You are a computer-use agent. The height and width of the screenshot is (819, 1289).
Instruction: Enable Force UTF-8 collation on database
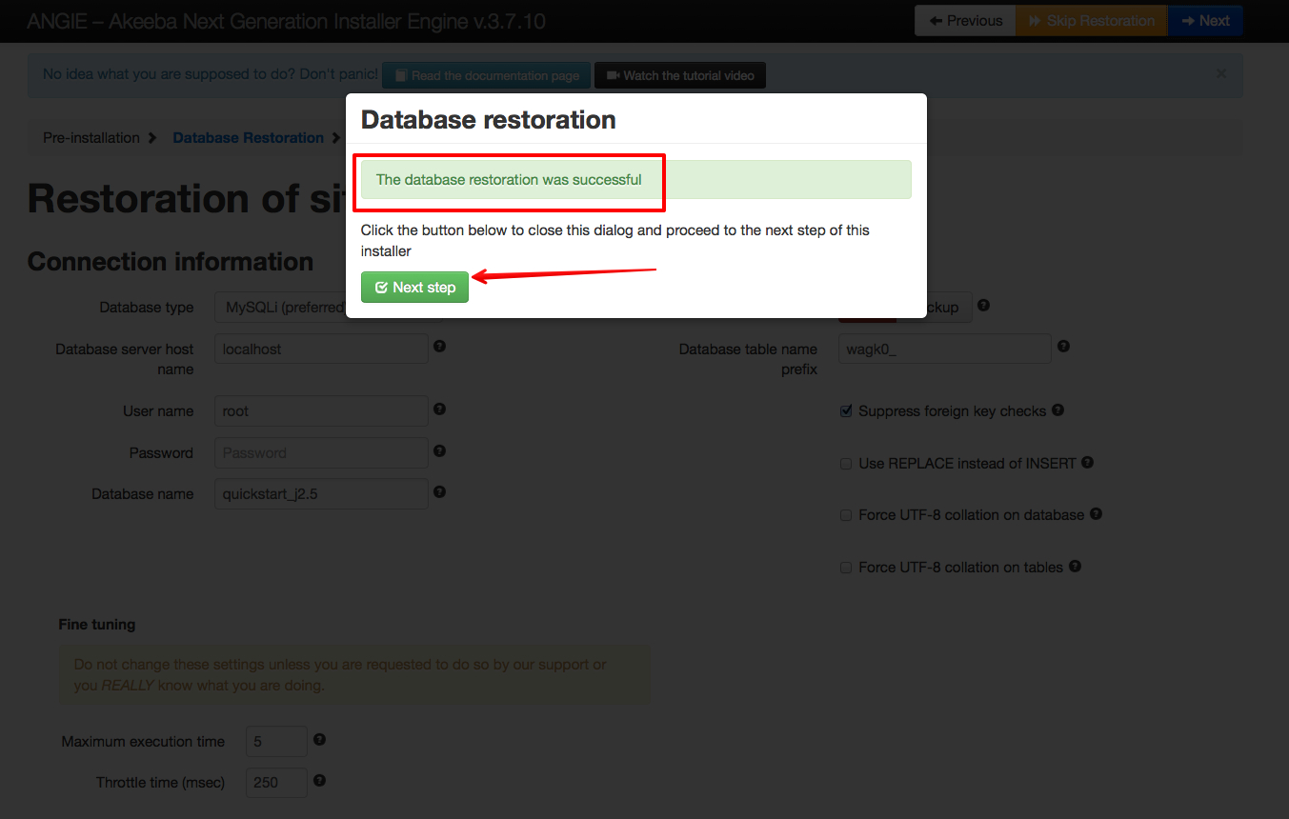(845, 515)
